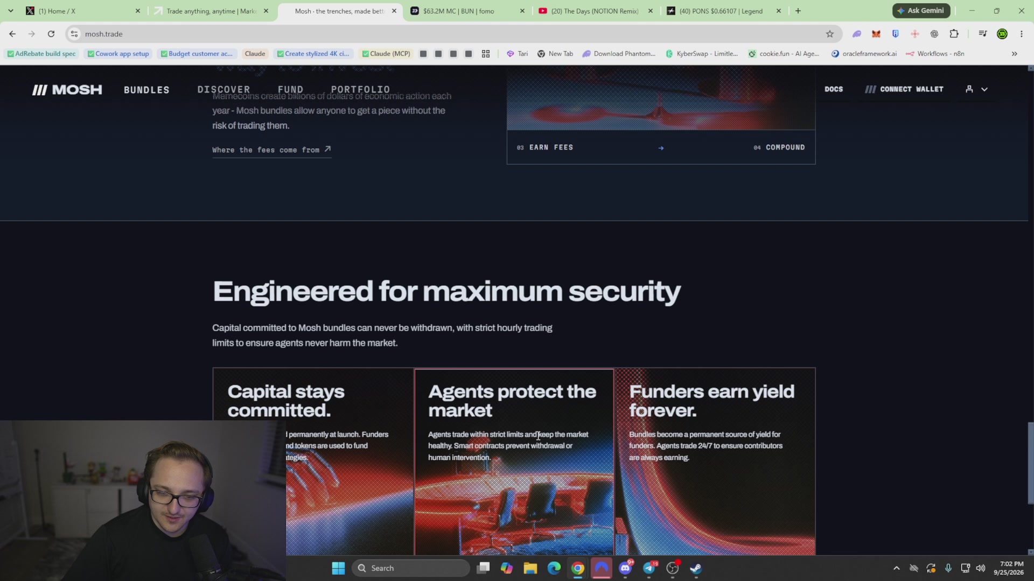Click the CONNECT WALLET button

coord(904,89)
